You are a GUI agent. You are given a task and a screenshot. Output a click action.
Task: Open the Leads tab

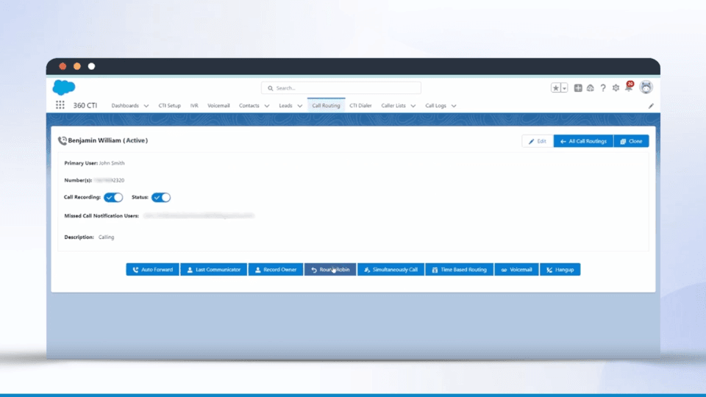(x=285, y=105)
